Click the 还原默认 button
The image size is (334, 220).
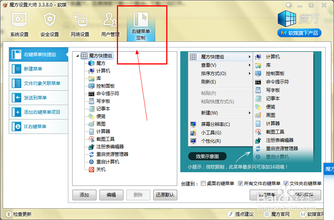click(x=165, y=195)
